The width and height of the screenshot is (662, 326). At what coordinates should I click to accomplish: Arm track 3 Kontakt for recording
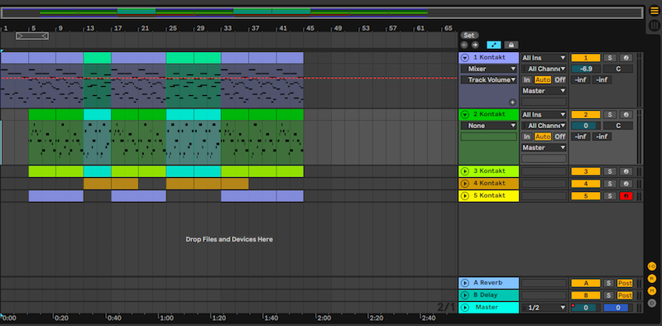626,171
